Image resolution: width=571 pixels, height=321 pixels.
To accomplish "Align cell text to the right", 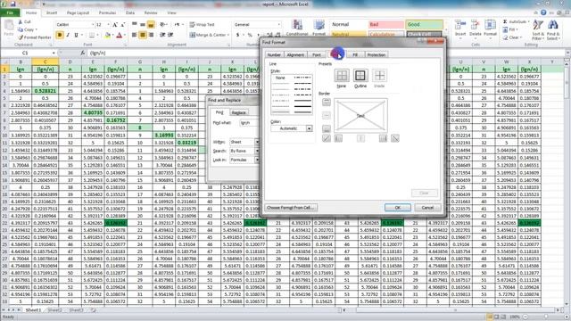I will point(151,35).
